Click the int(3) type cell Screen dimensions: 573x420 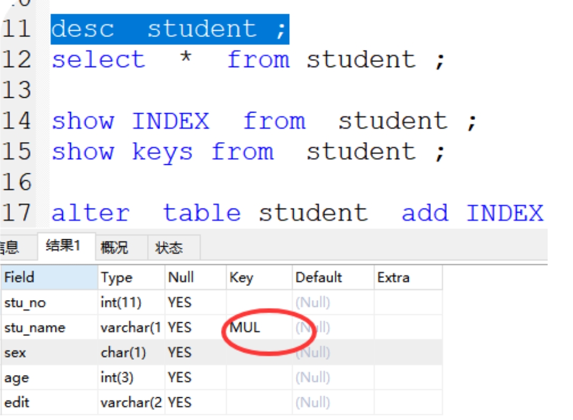pos(131,378)
